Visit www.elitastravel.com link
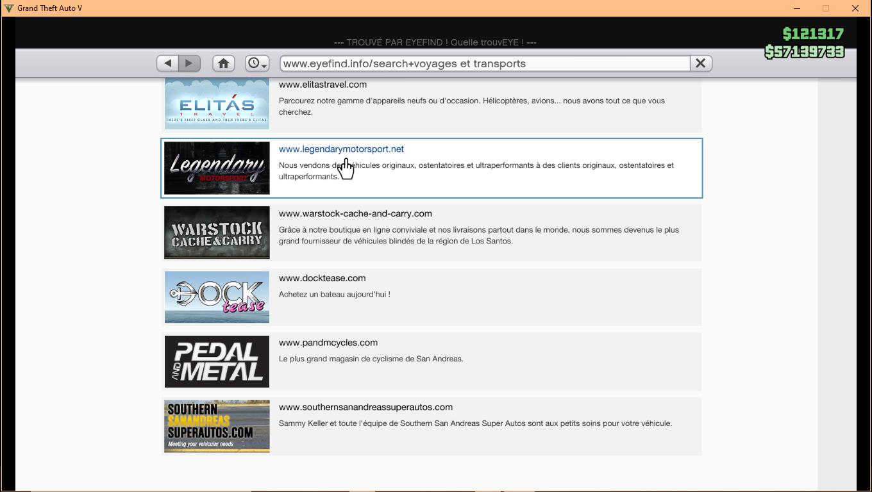 click(323, 85)
